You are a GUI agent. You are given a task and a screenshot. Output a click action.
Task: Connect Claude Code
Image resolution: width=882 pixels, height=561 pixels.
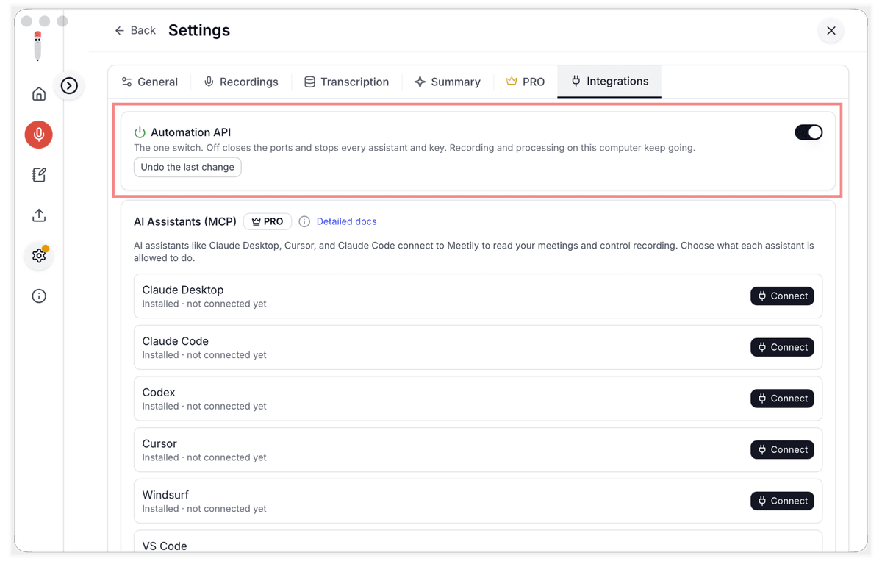coord(782,347)
